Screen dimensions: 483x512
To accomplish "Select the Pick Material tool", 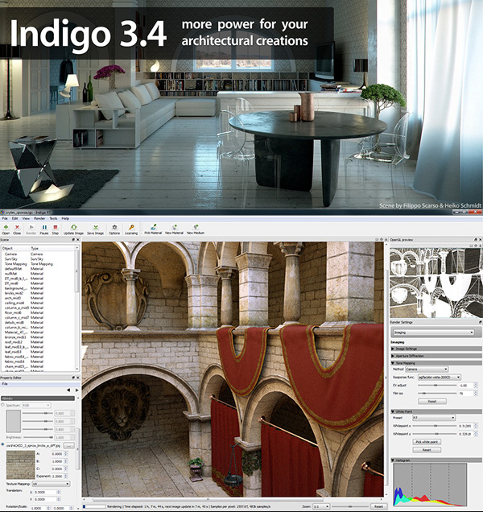I will [x=153, y=229].
